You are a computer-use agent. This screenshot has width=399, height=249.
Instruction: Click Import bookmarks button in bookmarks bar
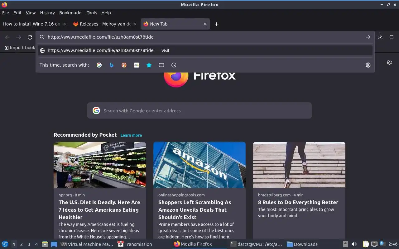[x=20, y=48]
